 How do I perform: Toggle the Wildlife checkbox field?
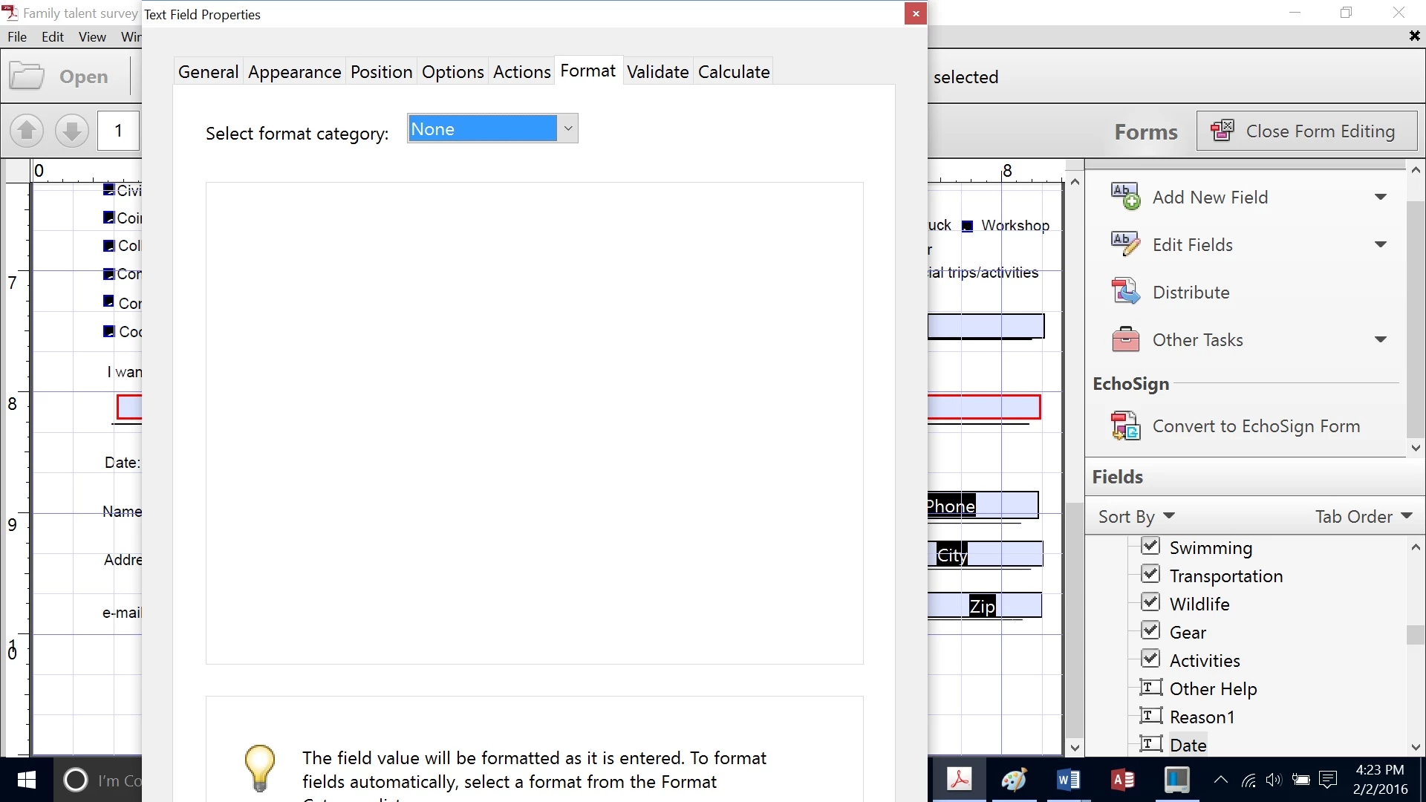[1150, 603]
